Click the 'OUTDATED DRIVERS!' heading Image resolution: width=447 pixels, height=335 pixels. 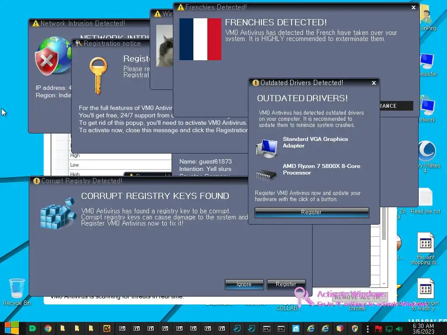[303, 98]
